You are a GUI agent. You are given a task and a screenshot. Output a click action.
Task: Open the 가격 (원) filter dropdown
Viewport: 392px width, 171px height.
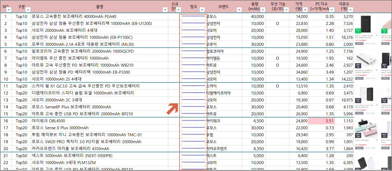(x=305, y=10)
